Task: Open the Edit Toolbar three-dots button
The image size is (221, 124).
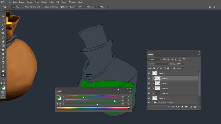Action: coord(3,79)
